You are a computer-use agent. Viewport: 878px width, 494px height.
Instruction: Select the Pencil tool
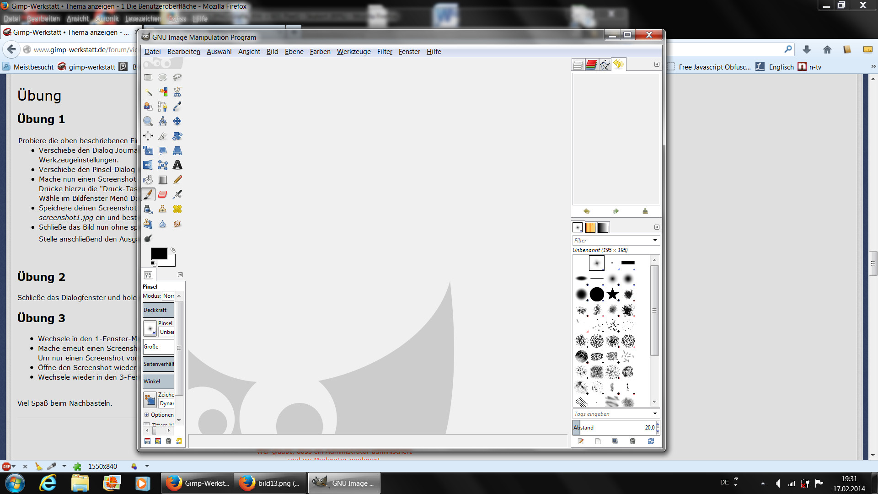[x=177, y=180]
